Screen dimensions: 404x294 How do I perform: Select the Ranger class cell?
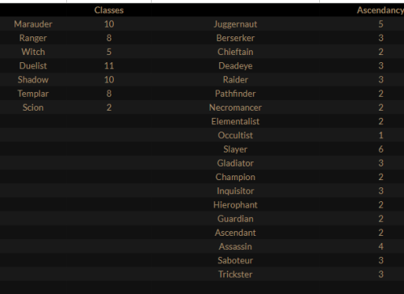pyautogui.click(x=33, y=38)
